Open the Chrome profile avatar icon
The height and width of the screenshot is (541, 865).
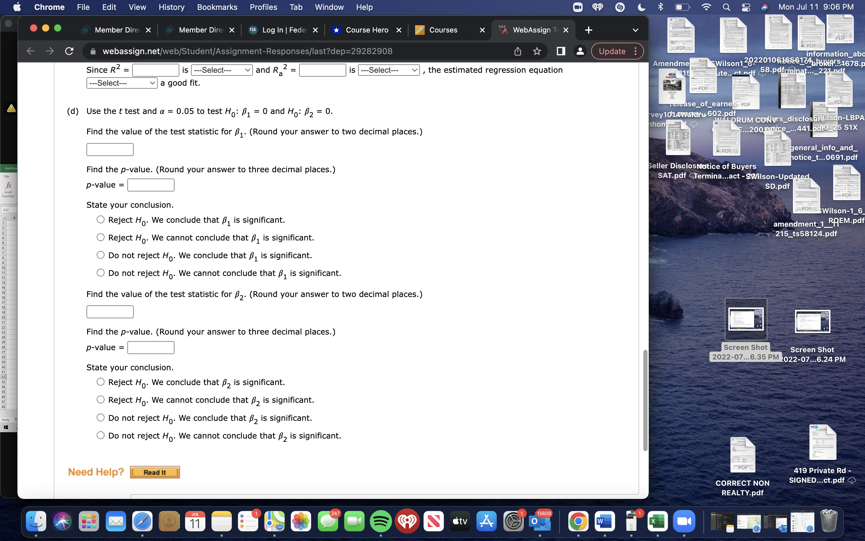tap(580, 51)
